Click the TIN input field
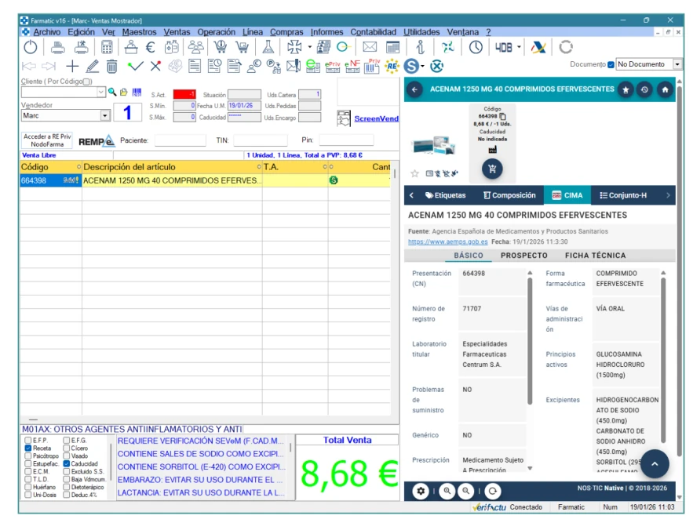 [x=261, y=140]
